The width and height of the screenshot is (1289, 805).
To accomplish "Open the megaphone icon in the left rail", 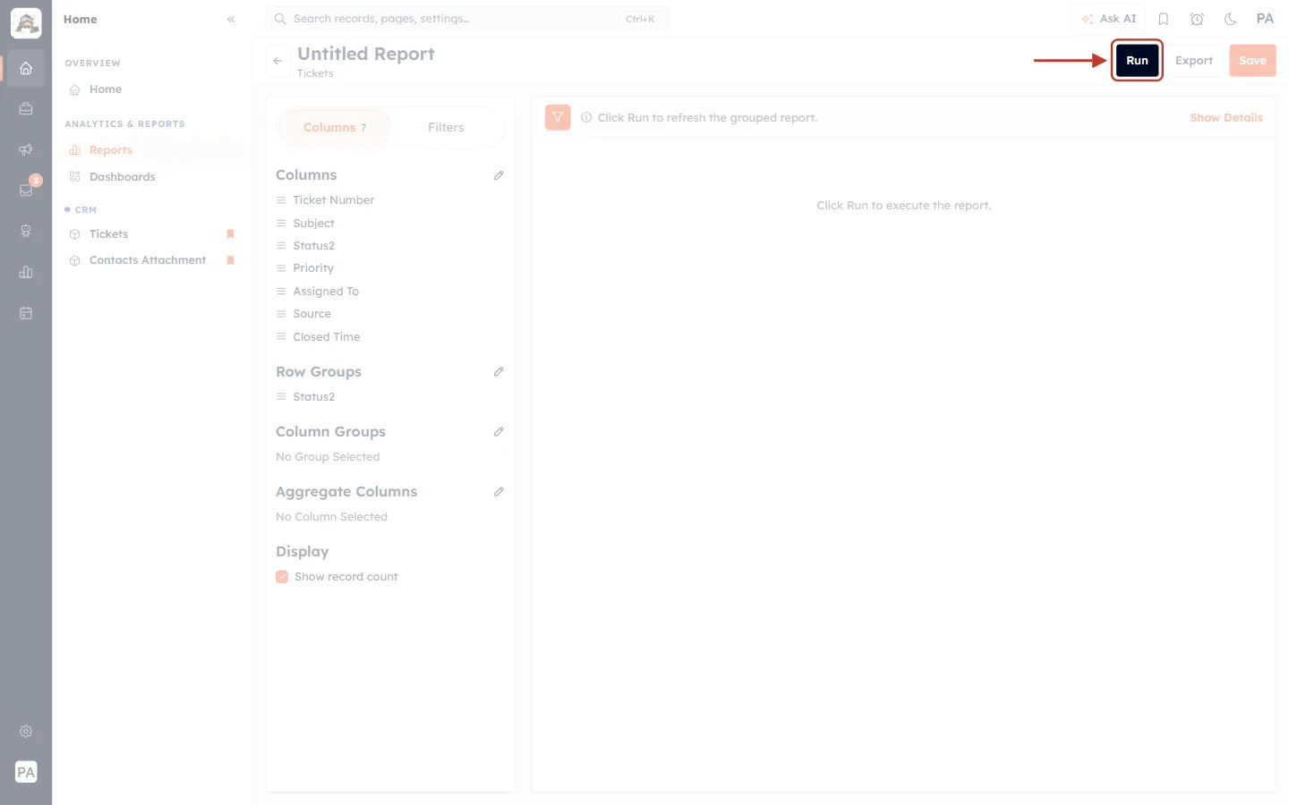I will click(x=26, y=149).
